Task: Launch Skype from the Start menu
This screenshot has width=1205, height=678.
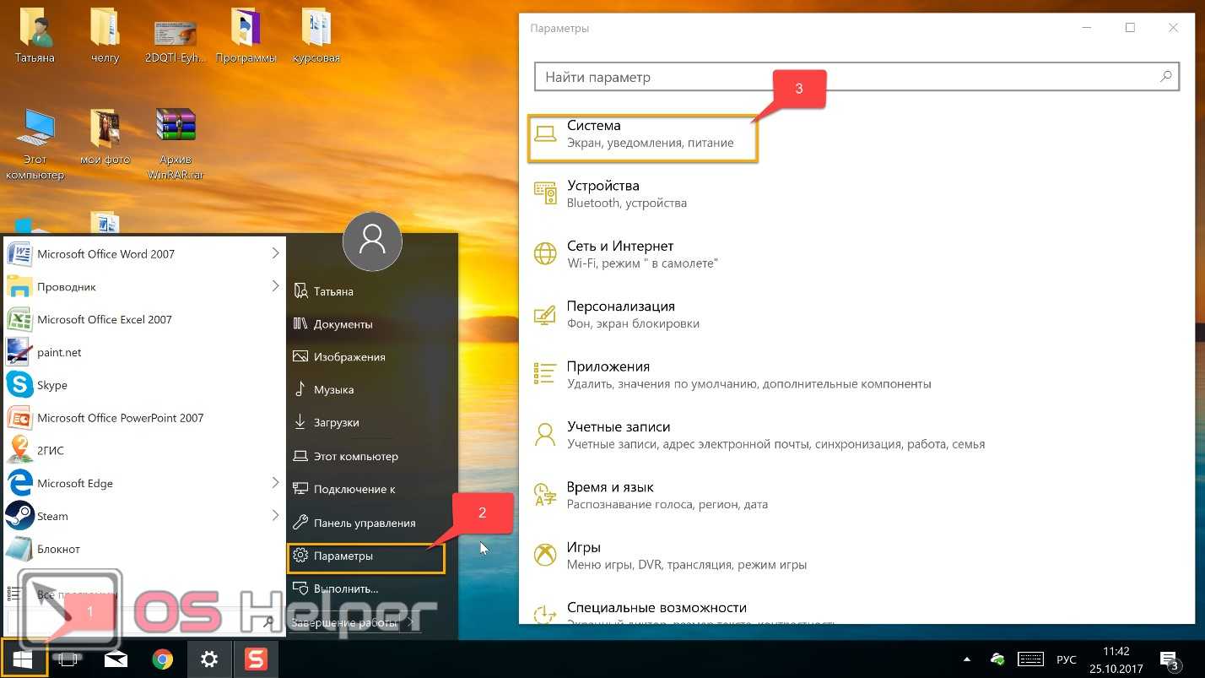Action: pos(51,385)
